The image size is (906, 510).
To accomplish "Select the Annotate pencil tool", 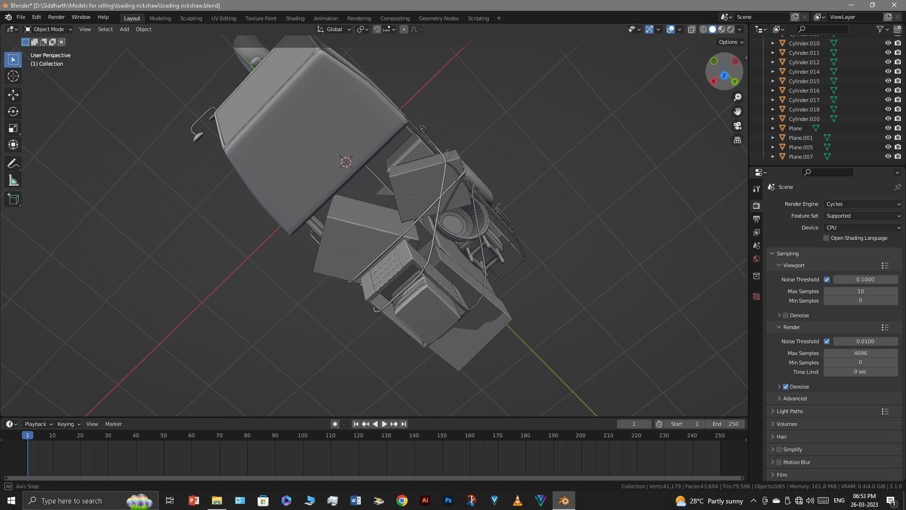I will [13, 164].
